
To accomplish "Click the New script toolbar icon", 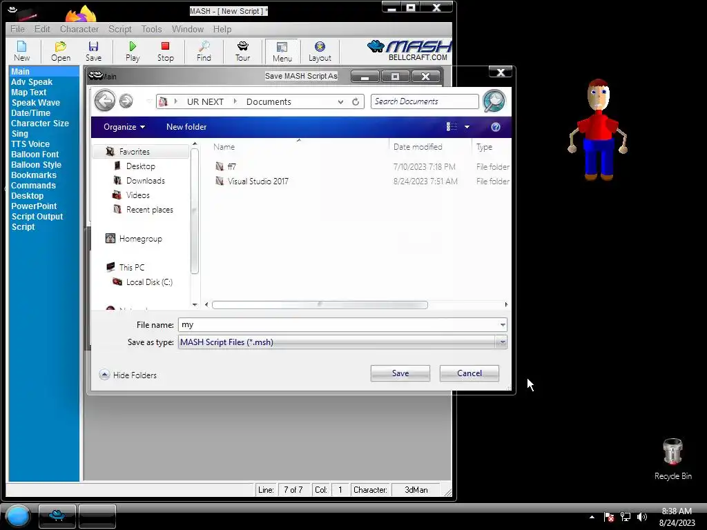I will [x=21, y=51].
